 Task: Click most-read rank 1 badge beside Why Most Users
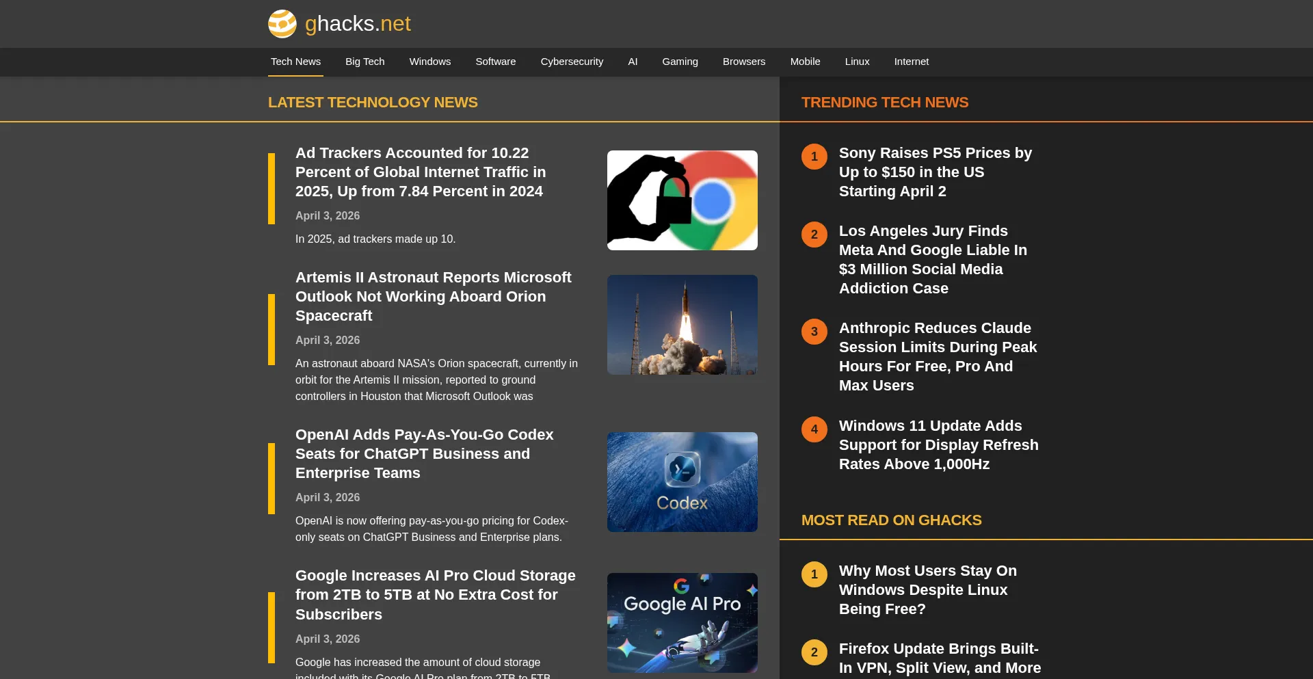point(814,574)
